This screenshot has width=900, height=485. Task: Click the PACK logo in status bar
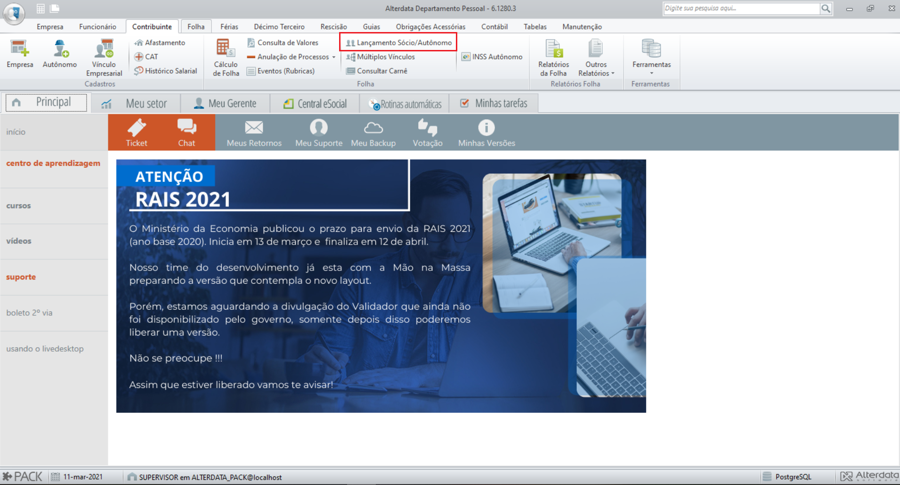(22, 477)
